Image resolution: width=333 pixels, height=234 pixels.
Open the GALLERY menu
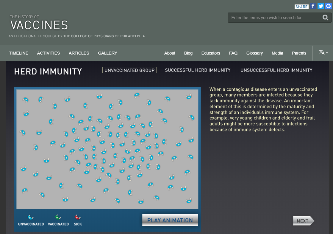click(107, 53)
